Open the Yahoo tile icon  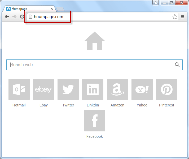point(142,89)
